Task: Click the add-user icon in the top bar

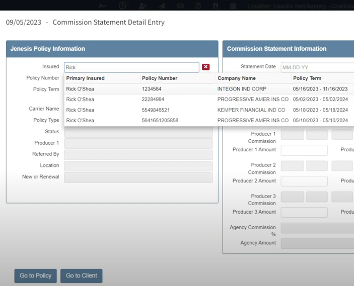Action: coord(143,6)
